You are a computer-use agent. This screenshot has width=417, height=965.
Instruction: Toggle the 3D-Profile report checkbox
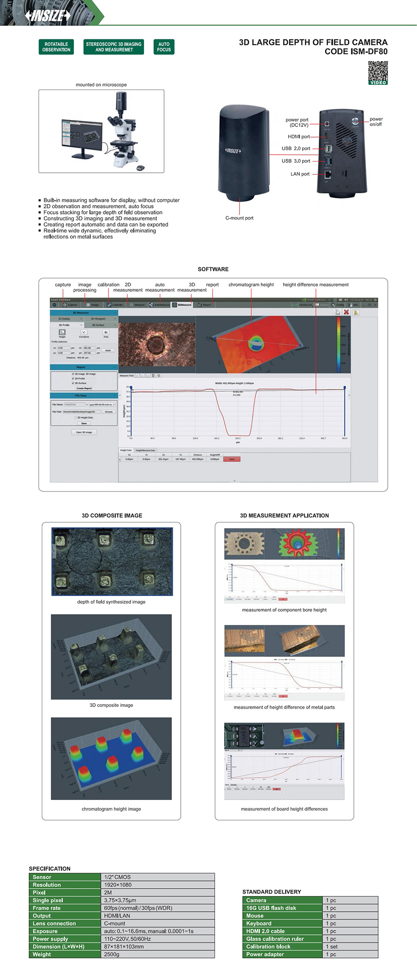tap(73, 378)
